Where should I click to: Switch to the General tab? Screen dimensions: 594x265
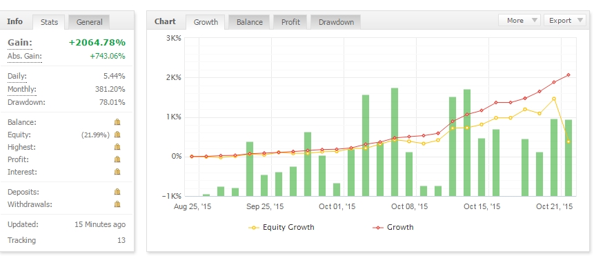(x=90, y=22)
